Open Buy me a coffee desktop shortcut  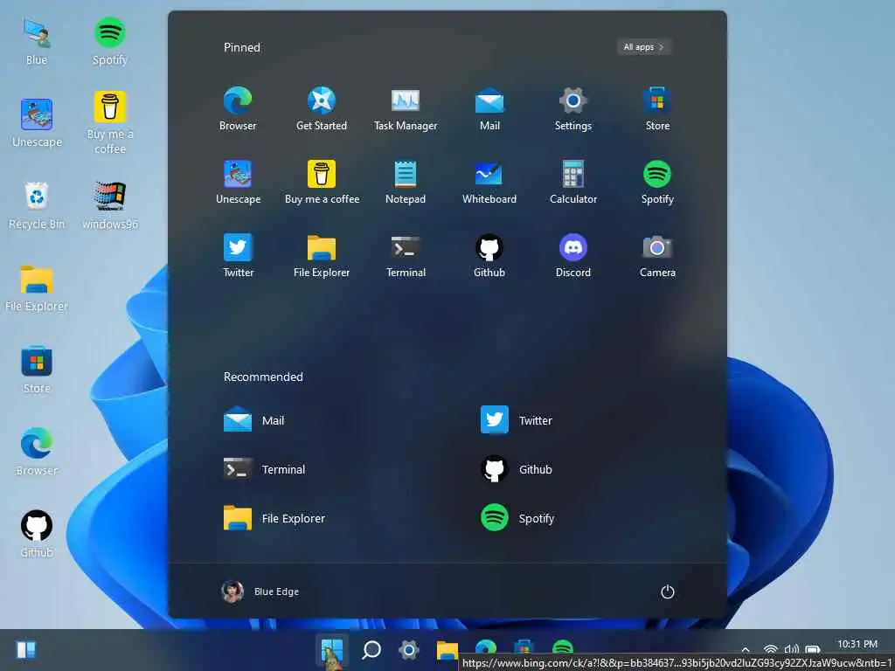109,122
